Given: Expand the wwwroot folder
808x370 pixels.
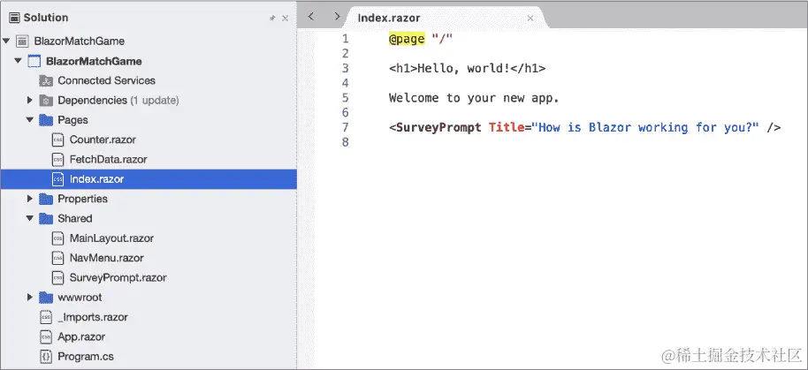Looking at the screenshot, I should pos(30,298).
